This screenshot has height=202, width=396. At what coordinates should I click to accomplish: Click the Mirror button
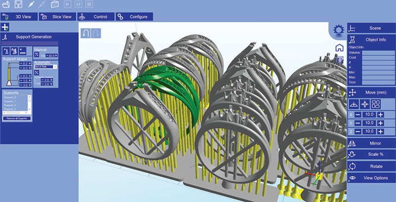point(371,143)
